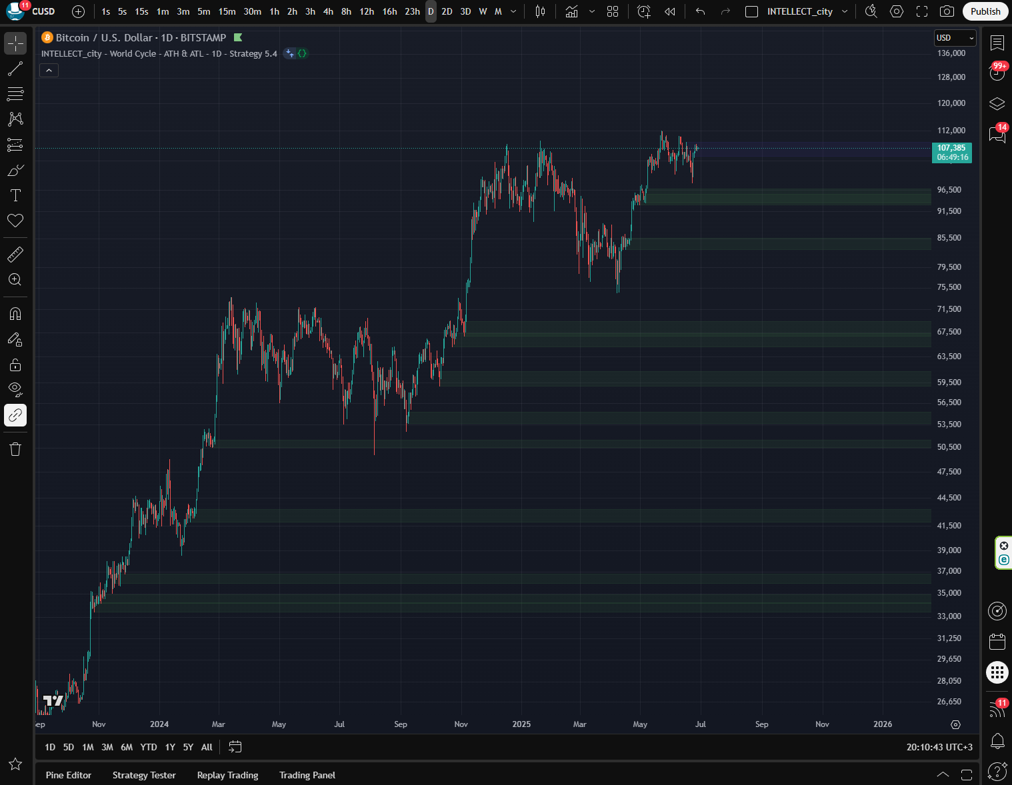Screen dimensions: 1012x785
Task: Toggle magnet mode for drawings
Action: pos(15,314)
